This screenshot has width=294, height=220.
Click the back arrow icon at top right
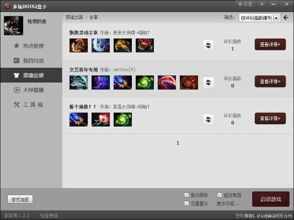click(x=286, y=18)
